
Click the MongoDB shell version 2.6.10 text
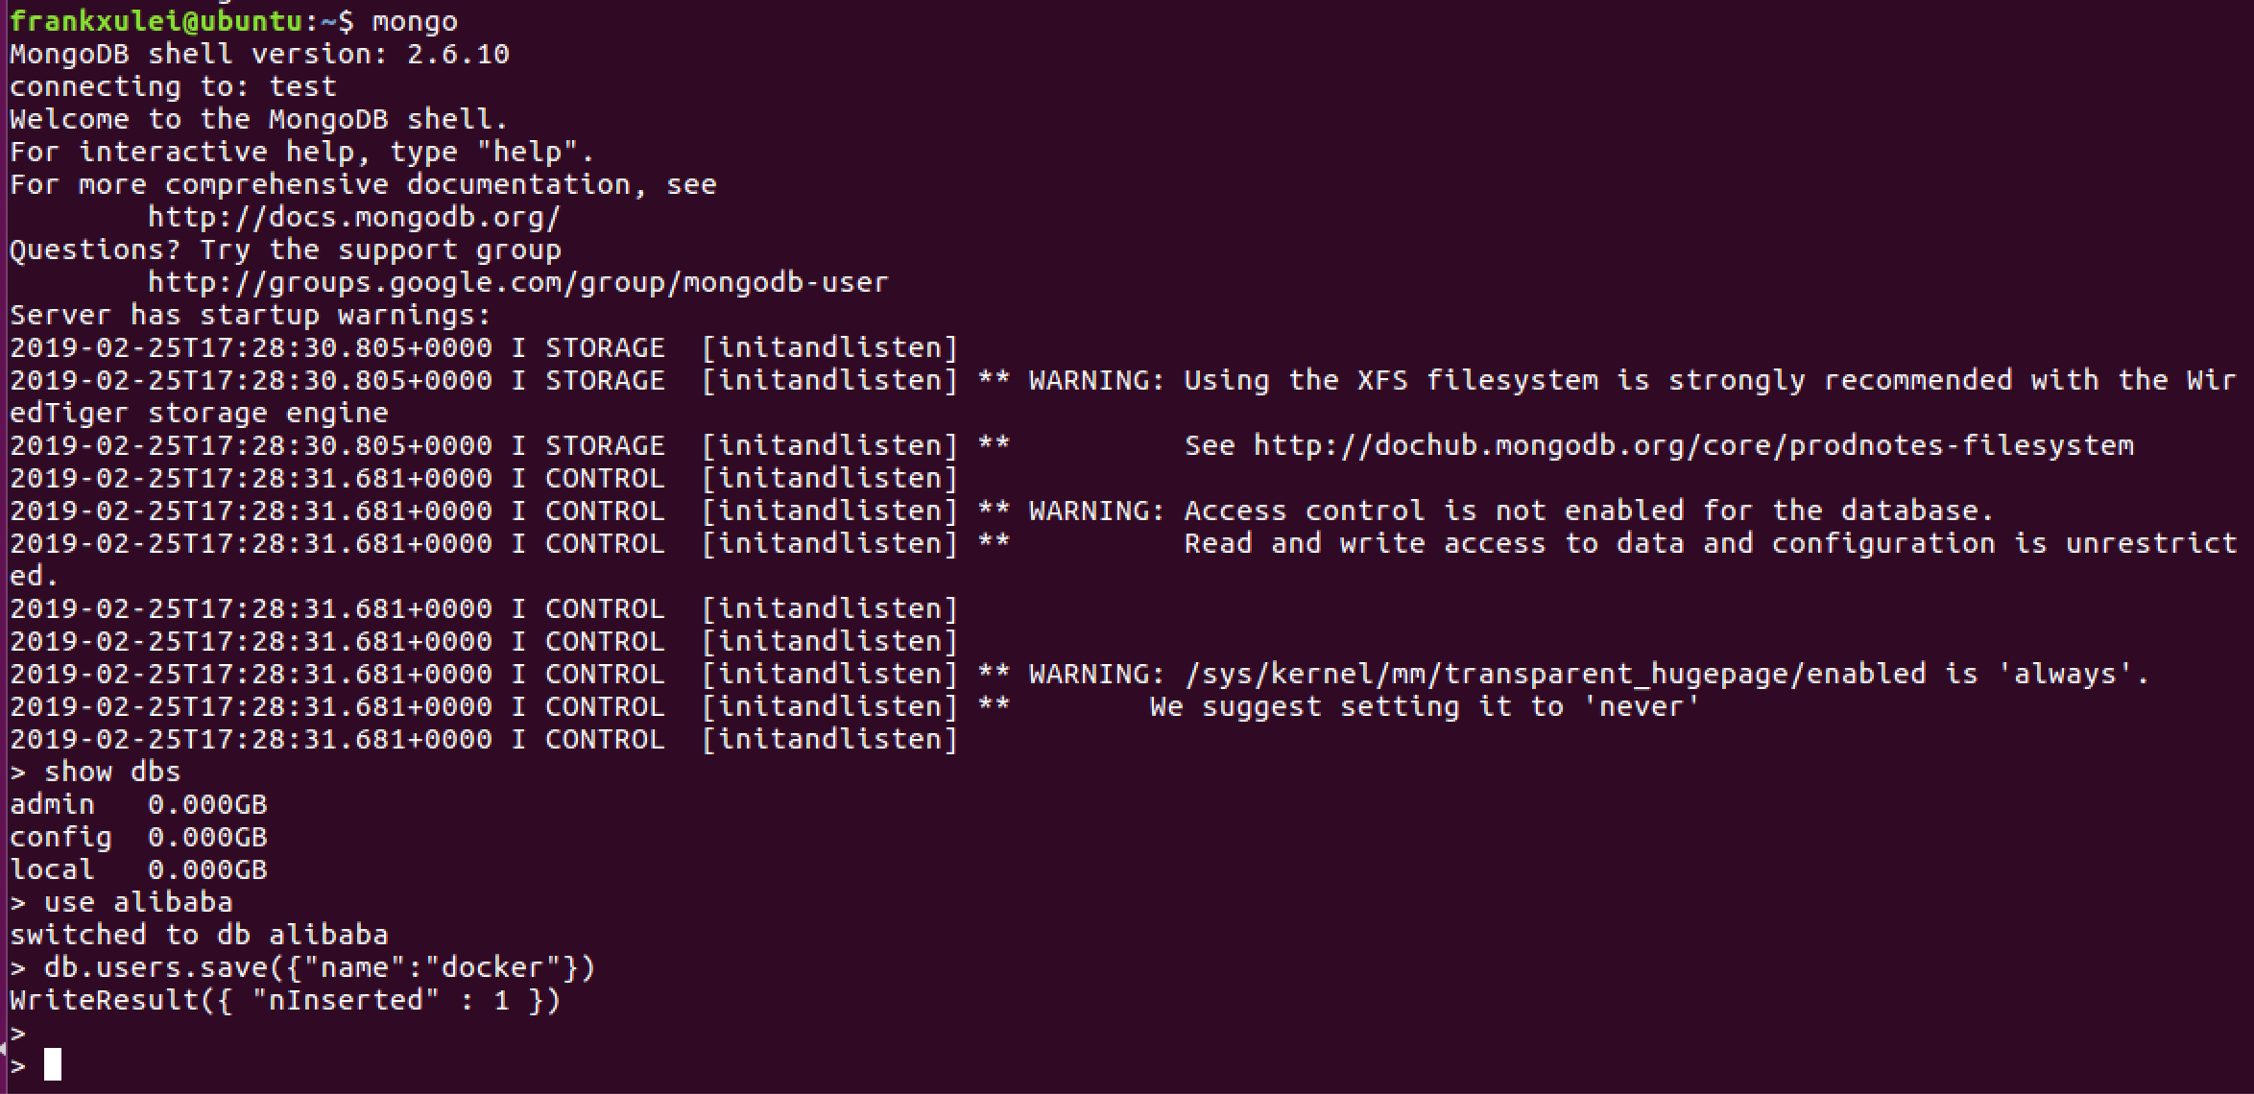259,55
